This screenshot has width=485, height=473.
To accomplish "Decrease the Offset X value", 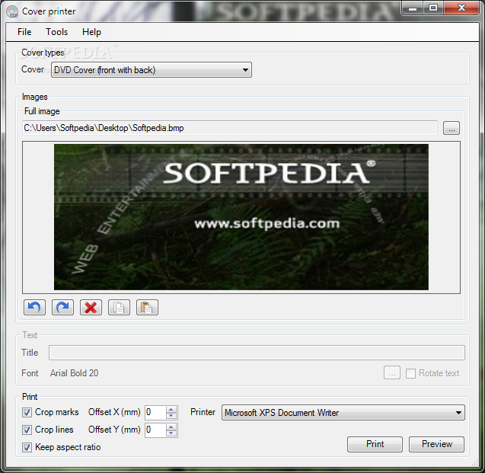I will pos(171,416).
